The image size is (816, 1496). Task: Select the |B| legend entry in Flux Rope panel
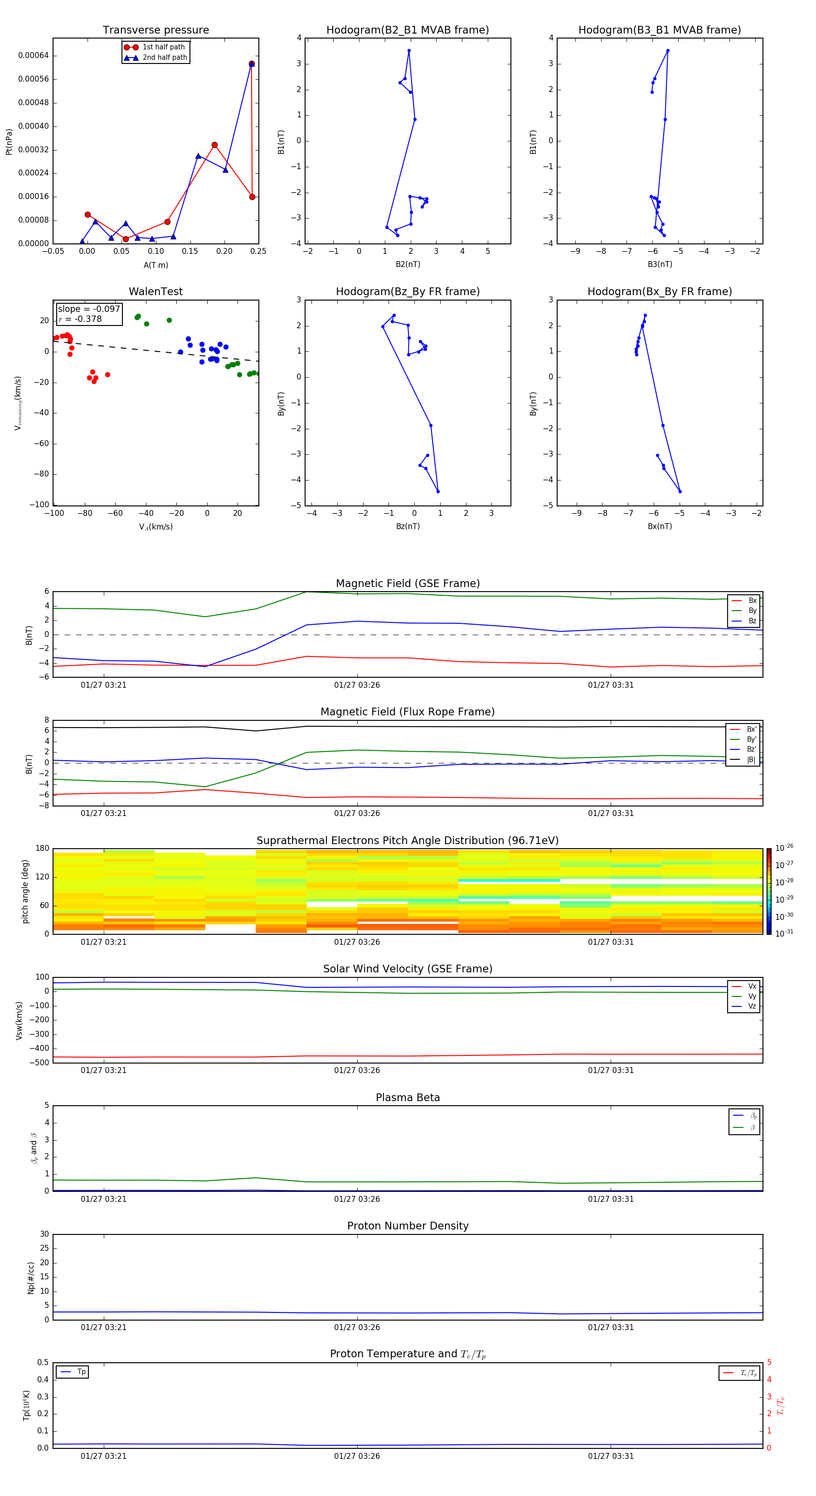click(x=743, y=760)
